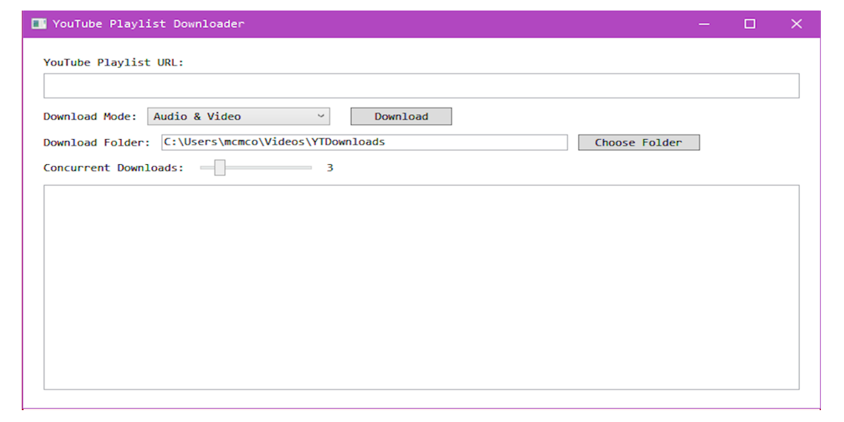This screenshot has height=422, width=844.
Task: Minimize the YouTube Playlist Downloader window
Action: click(x=704, y=24)
